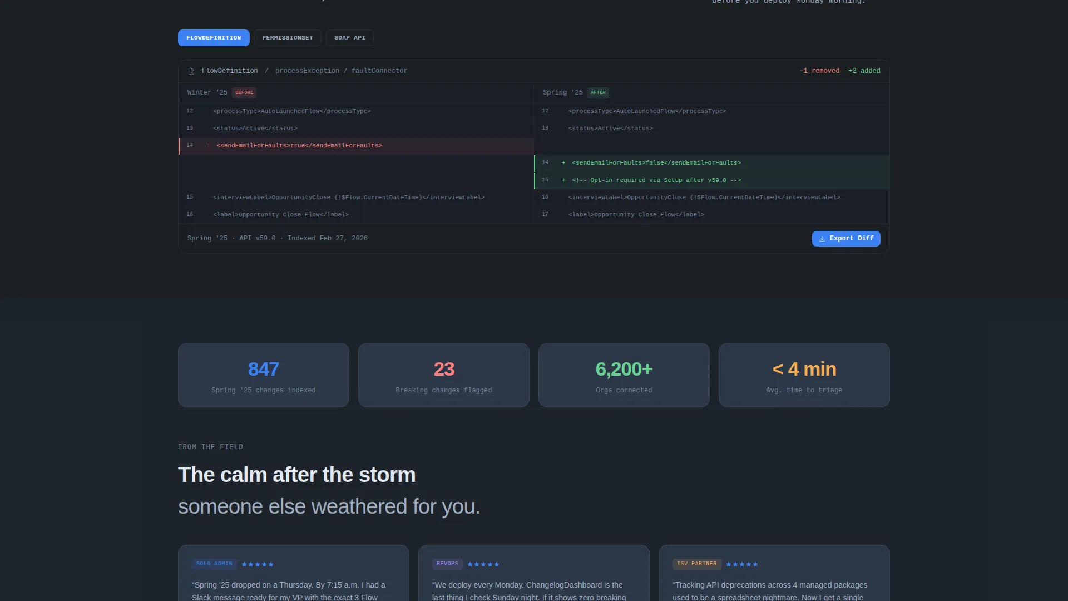
Task: Click the '-1 removed' count
Action: [819, 71]
